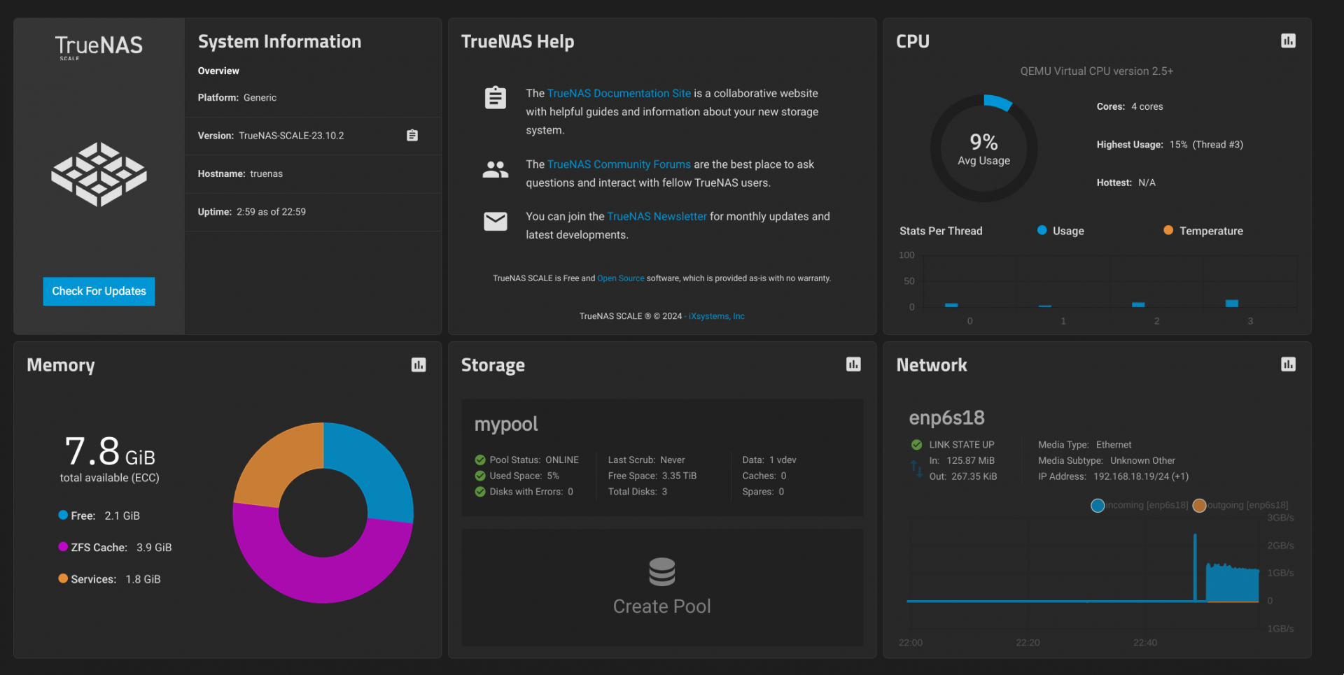Click the documentation clipboard icon in Help
Screen dimensions: 1344x675
tap(496, 97)
